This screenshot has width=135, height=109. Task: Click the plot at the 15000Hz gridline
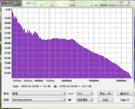click(94, 65)
